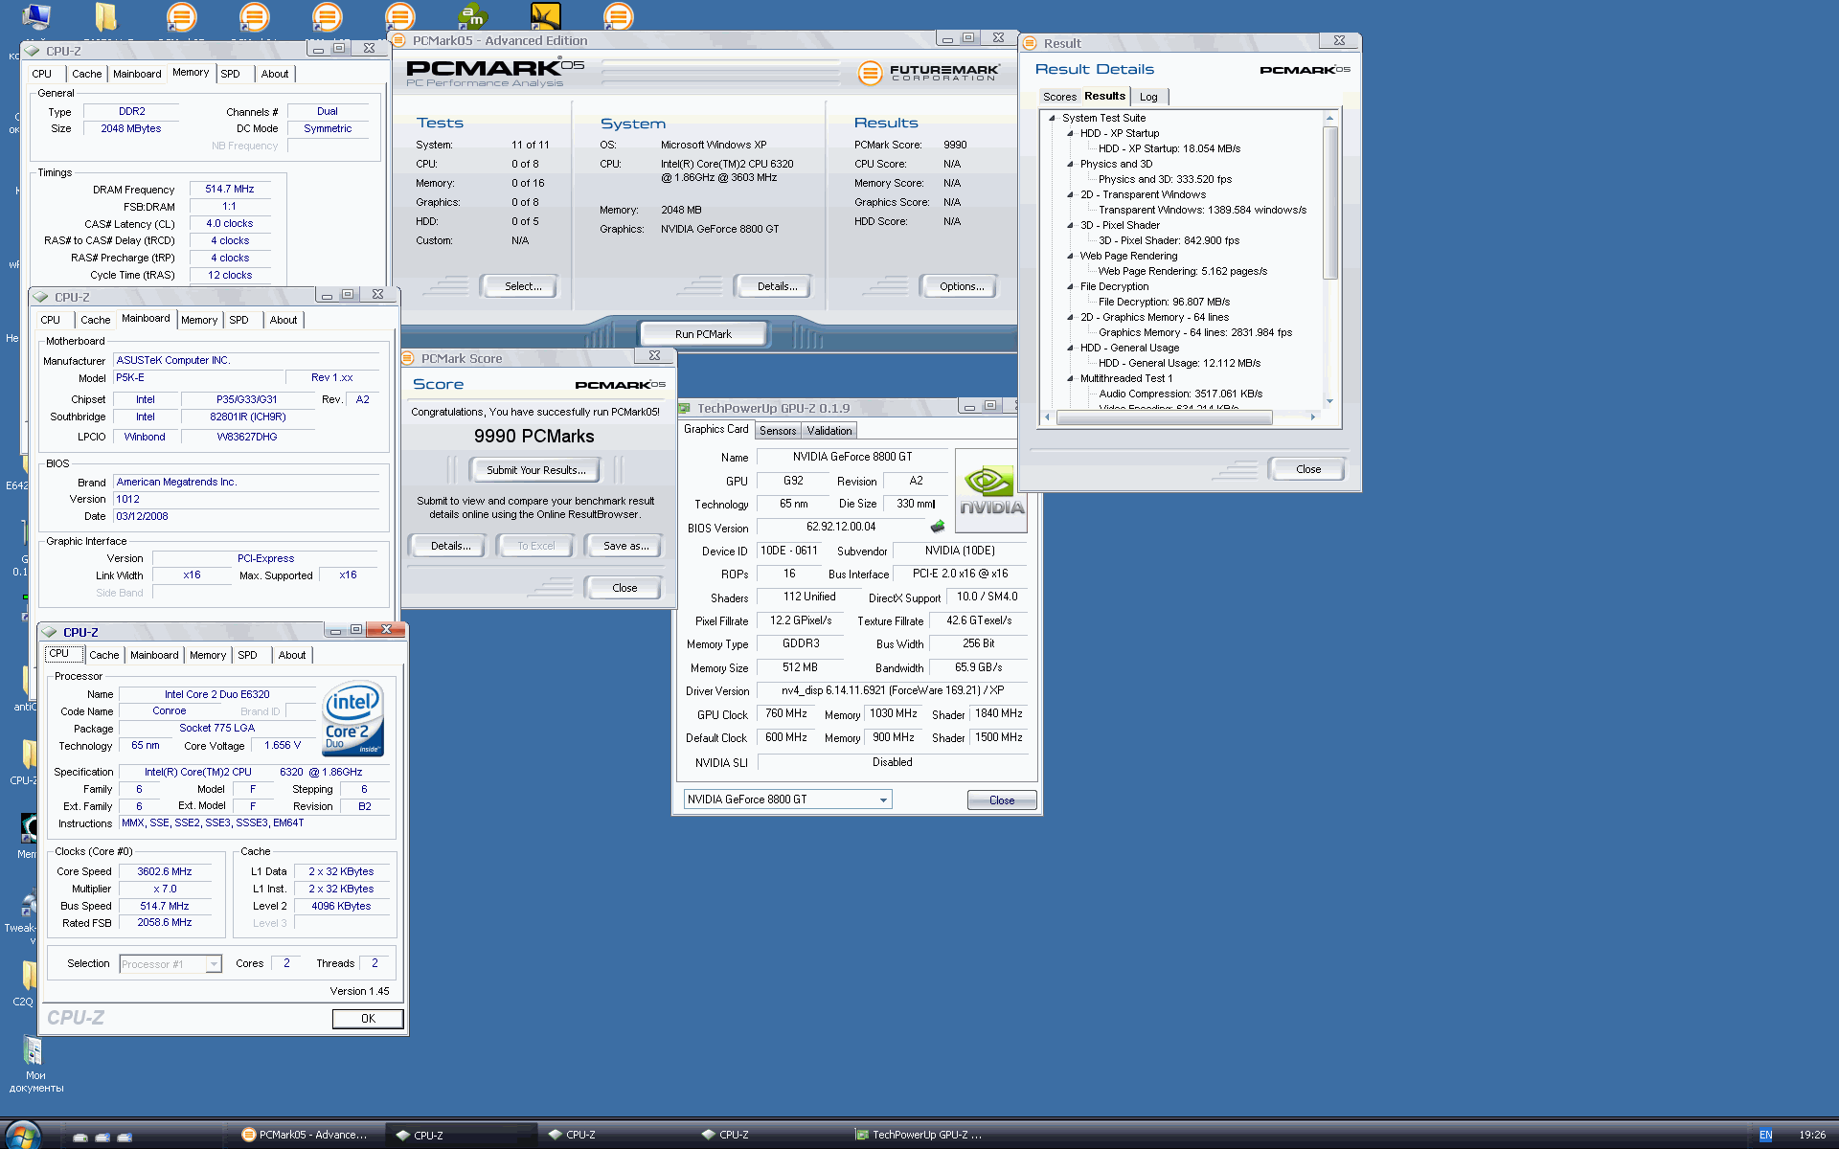Open the Processor #1 selection dropdown
The height and width of the screenshot is (1149, 1839).
pyautogui.click(x=170, y=964)
